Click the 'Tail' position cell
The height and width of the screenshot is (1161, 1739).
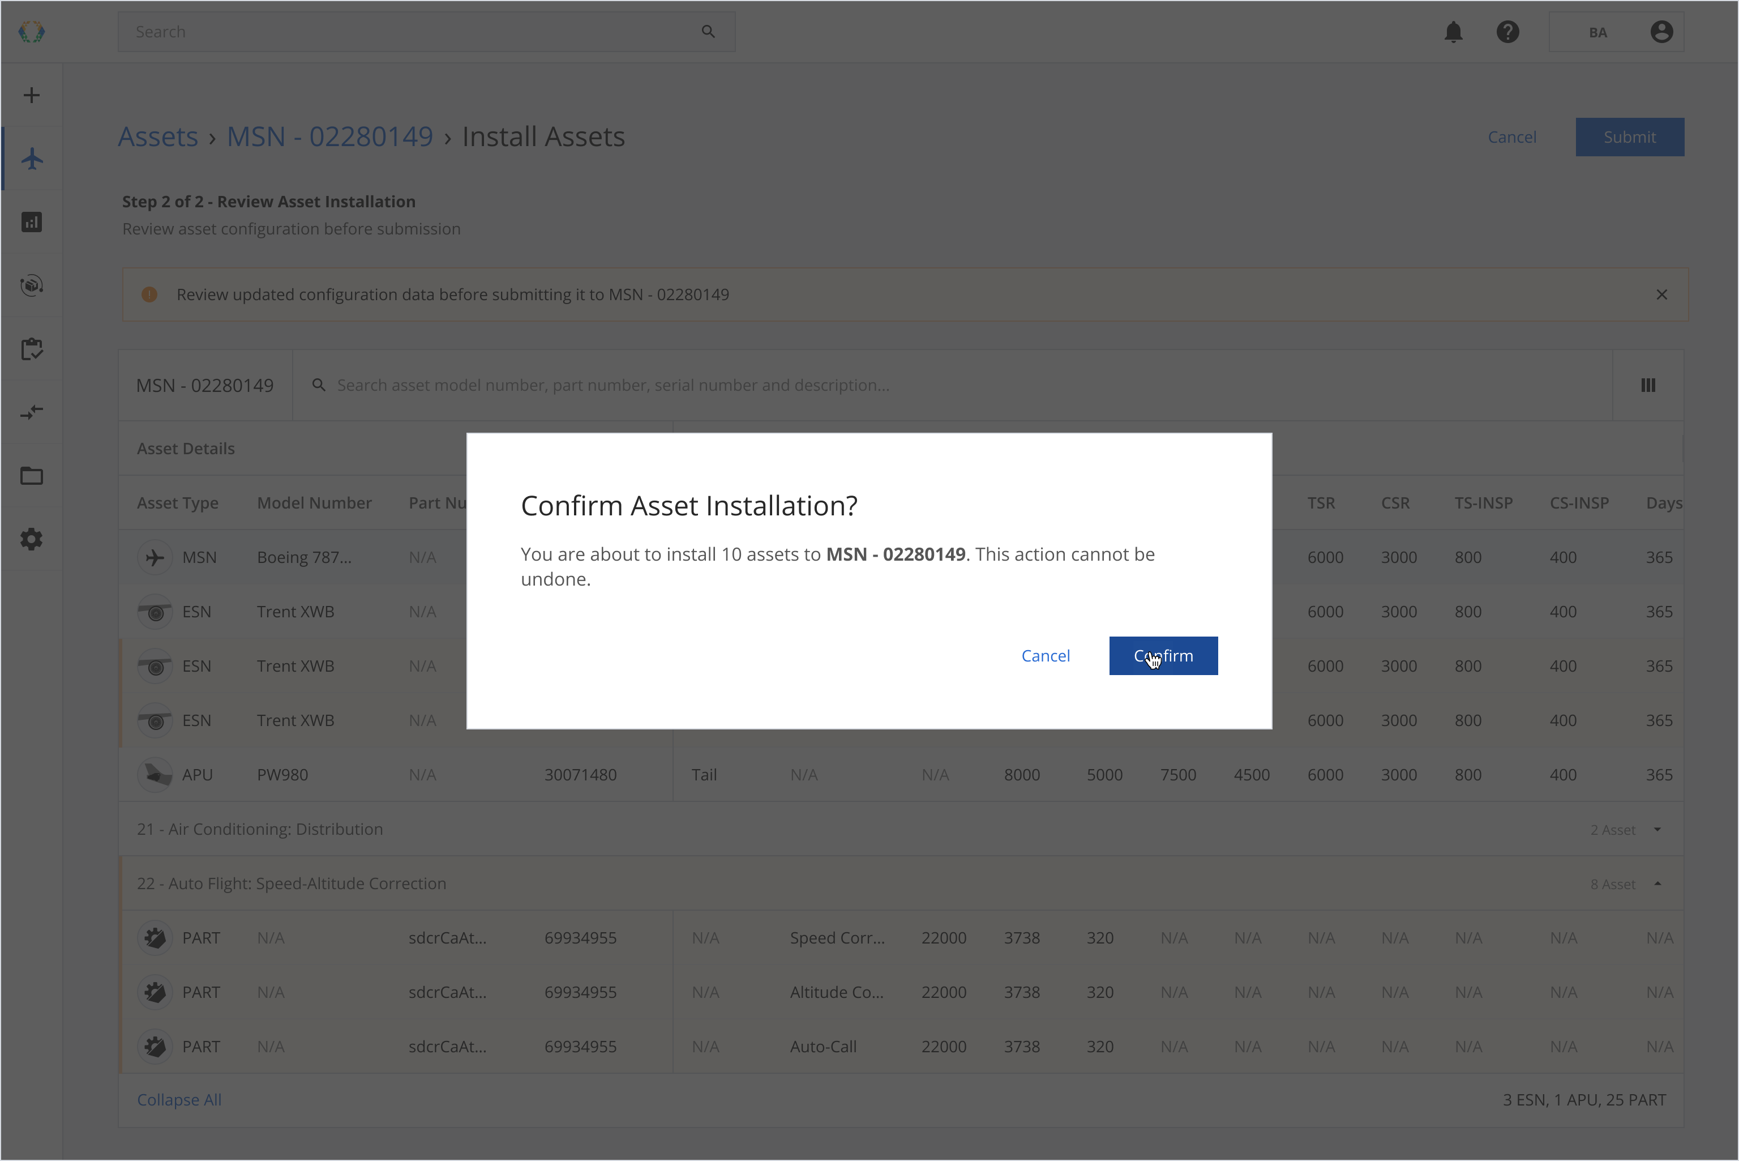tap(704, 775)
